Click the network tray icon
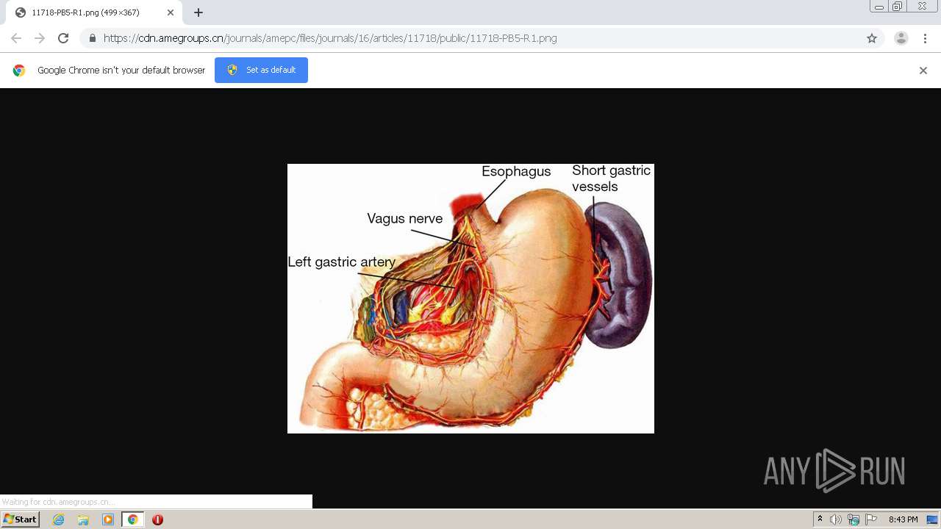Viewport: 941px width, 529px height. coord(854,519)
